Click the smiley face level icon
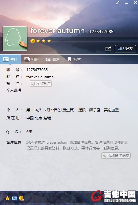This screenshot has height=205, width=138. pos(33,41)
